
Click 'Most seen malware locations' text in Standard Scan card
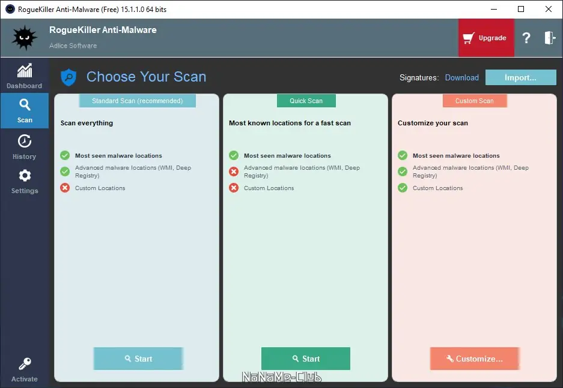click(118, 156)
